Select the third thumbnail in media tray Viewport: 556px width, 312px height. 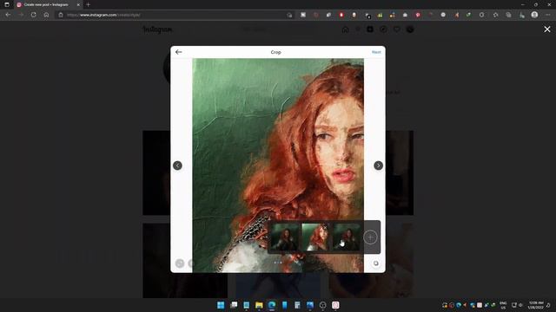347,237
